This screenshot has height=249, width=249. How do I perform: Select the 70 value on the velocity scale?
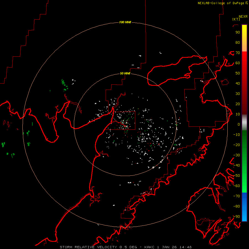[x=238, y=53]
